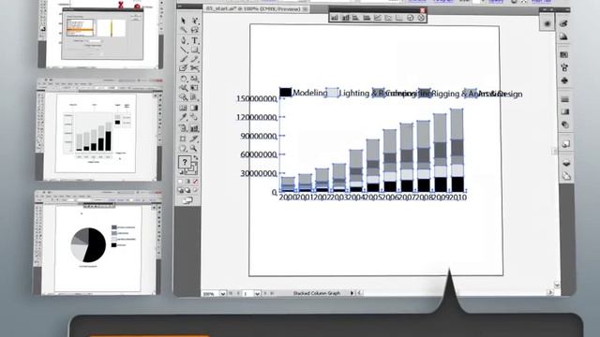Pick the Paintbrush tool
The image size is (600, 337).
click(184, 59)
